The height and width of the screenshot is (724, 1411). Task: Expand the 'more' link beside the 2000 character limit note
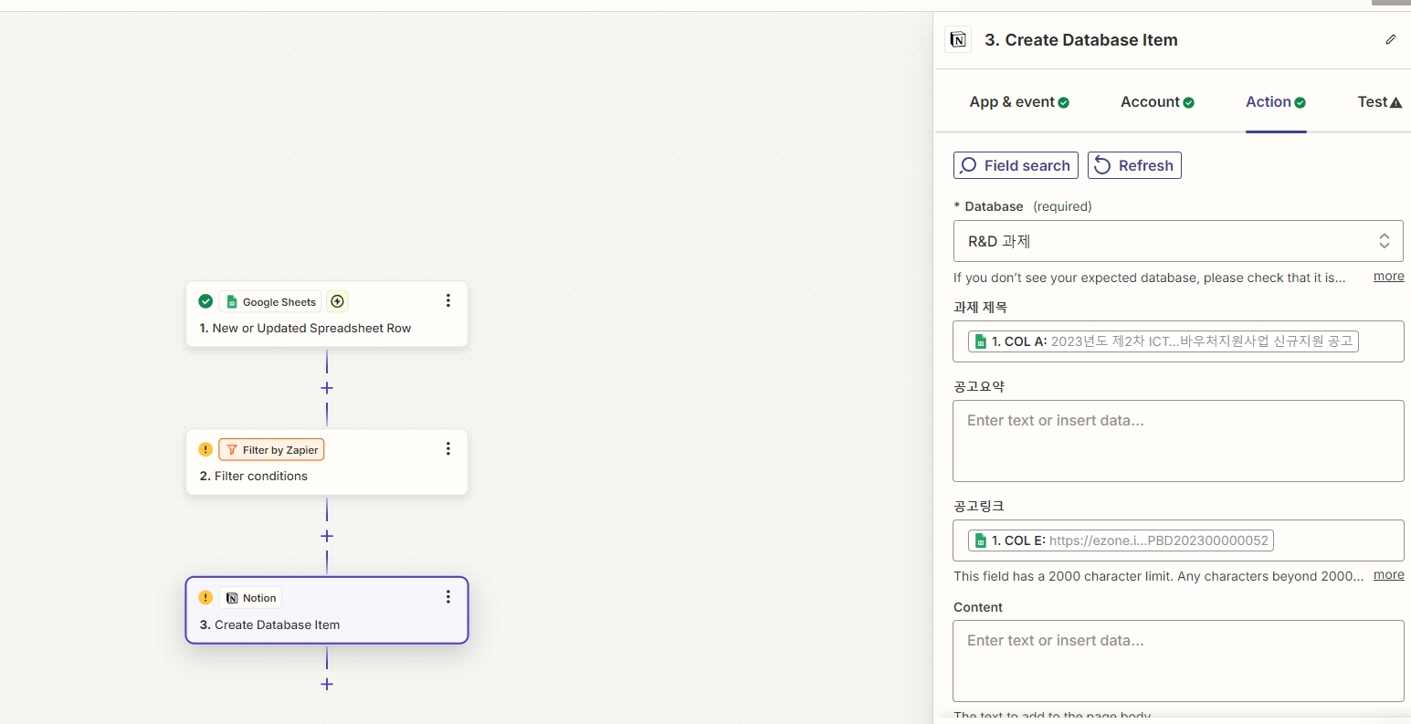coord(1389,575)
